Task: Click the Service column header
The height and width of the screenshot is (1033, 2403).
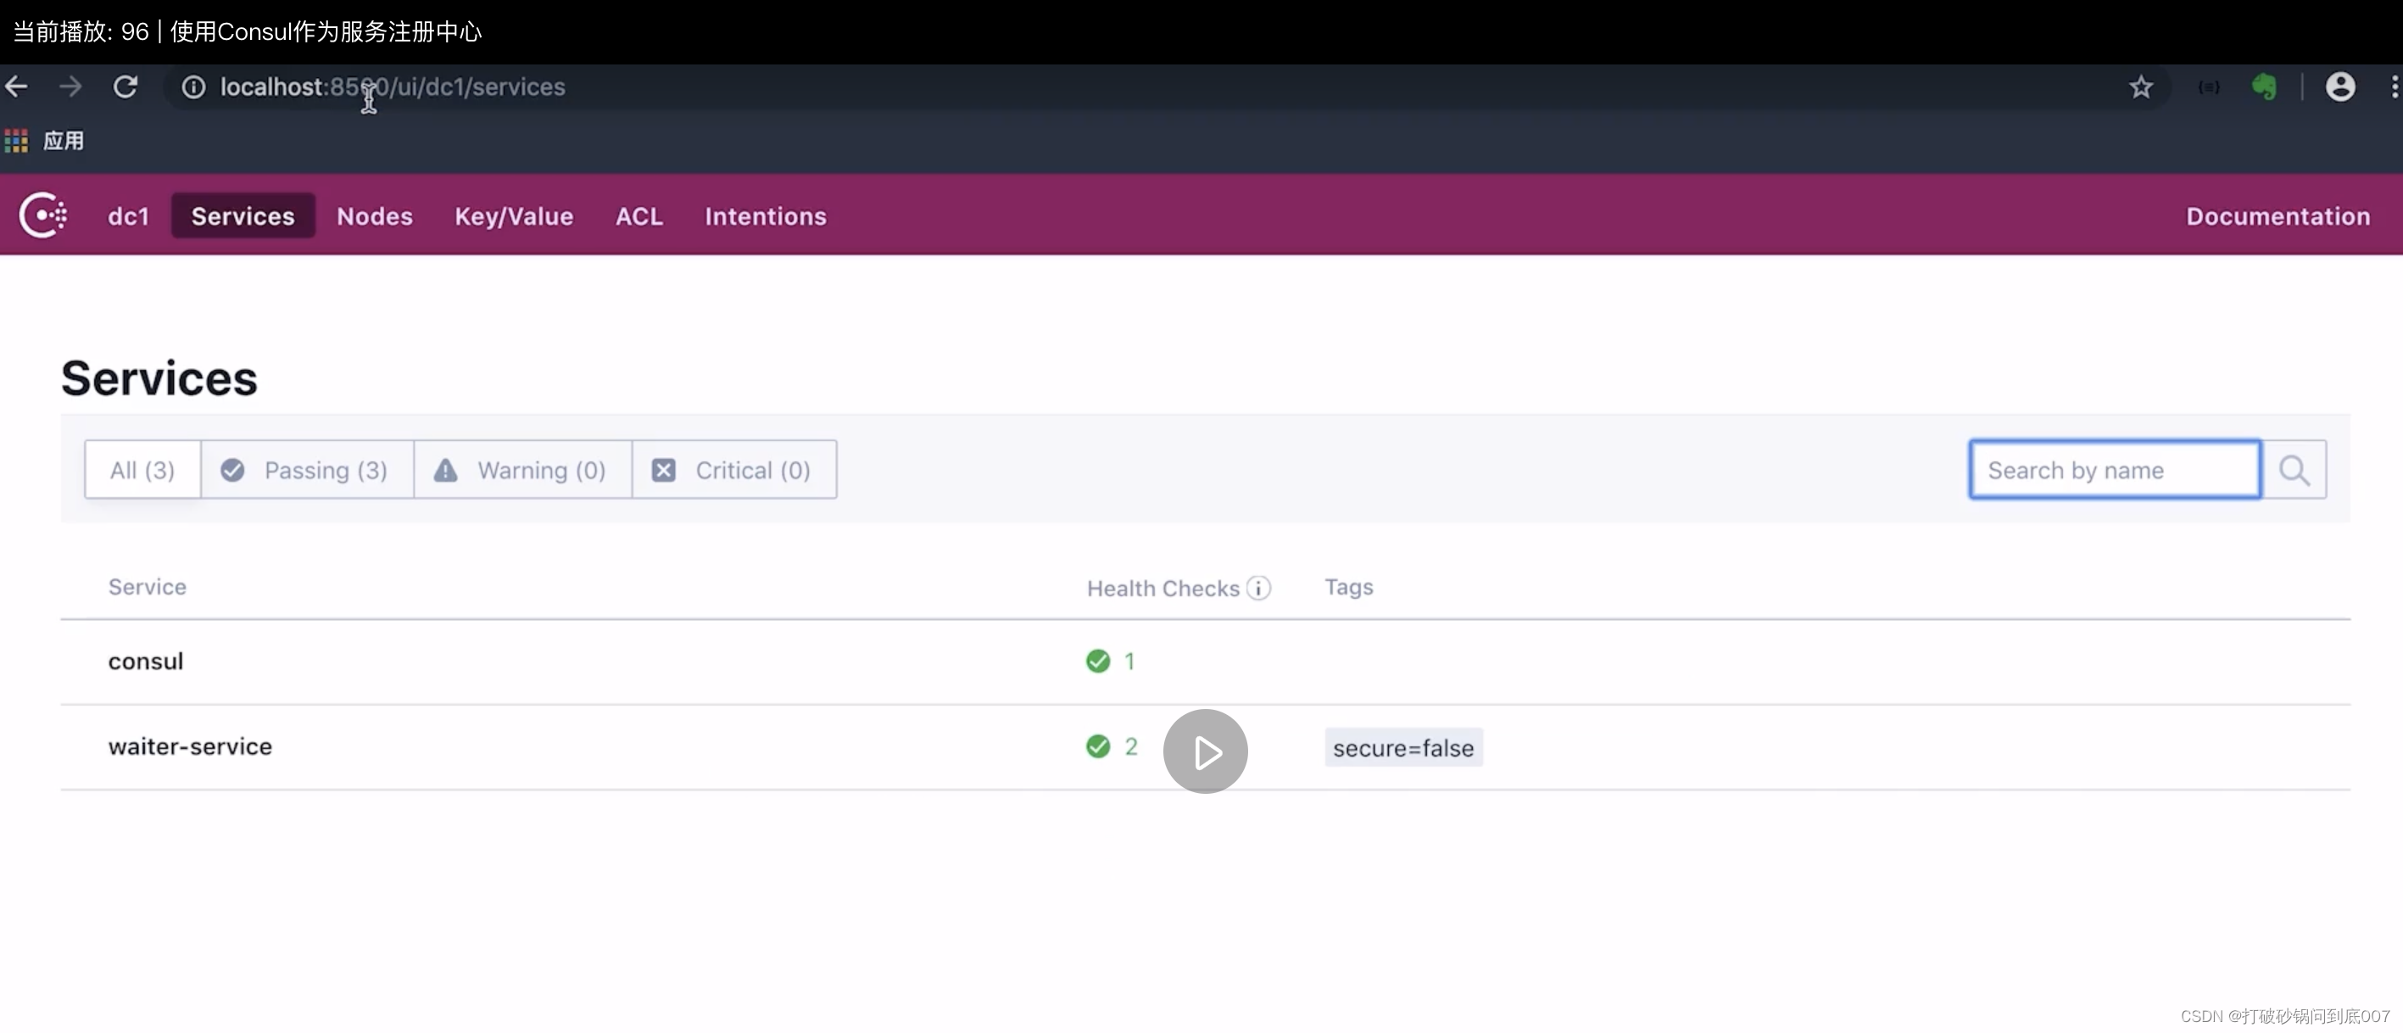Action: pyautogui.click(x=148, y=587)
